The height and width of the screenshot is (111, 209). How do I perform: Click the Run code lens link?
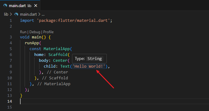(23, 32)
